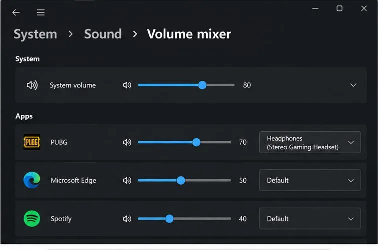The height and width of the screenshot is (250, 378).
Task: Maximize the Settings window
Action: [340, 8]
